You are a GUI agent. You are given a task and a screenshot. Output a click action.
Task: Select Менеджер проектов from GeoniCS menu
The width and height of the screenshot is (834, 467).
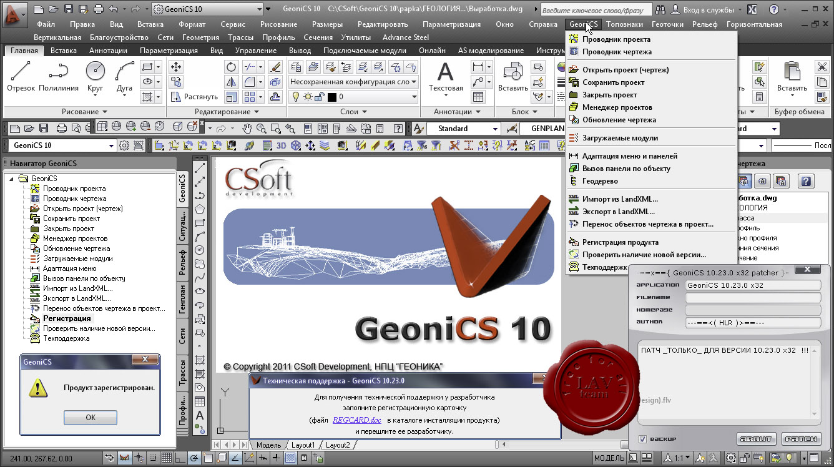617,107
